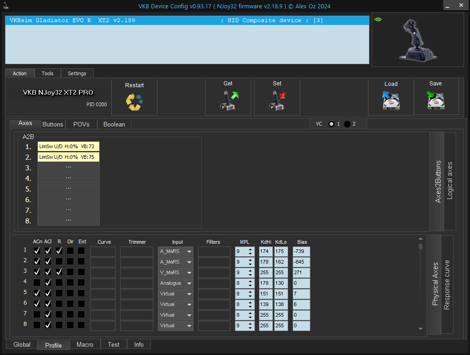Image resolution: width=470 pixels, height=355 pixels.
Task: Click the scrollbar down arrow in axes list
Action: point(421,329)
